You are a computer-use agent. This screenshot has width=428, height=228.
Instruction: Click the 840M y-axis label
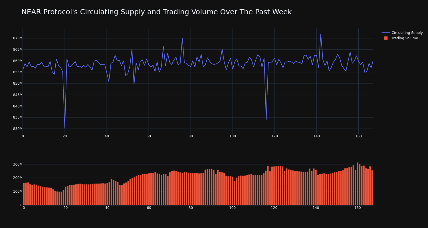point(18,106)
